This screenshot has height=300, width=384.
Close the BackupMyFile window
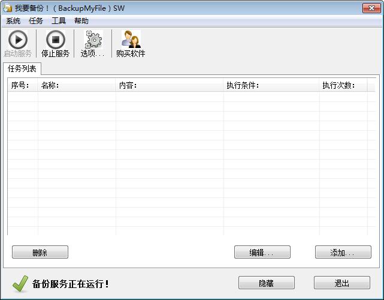point(371,8)
